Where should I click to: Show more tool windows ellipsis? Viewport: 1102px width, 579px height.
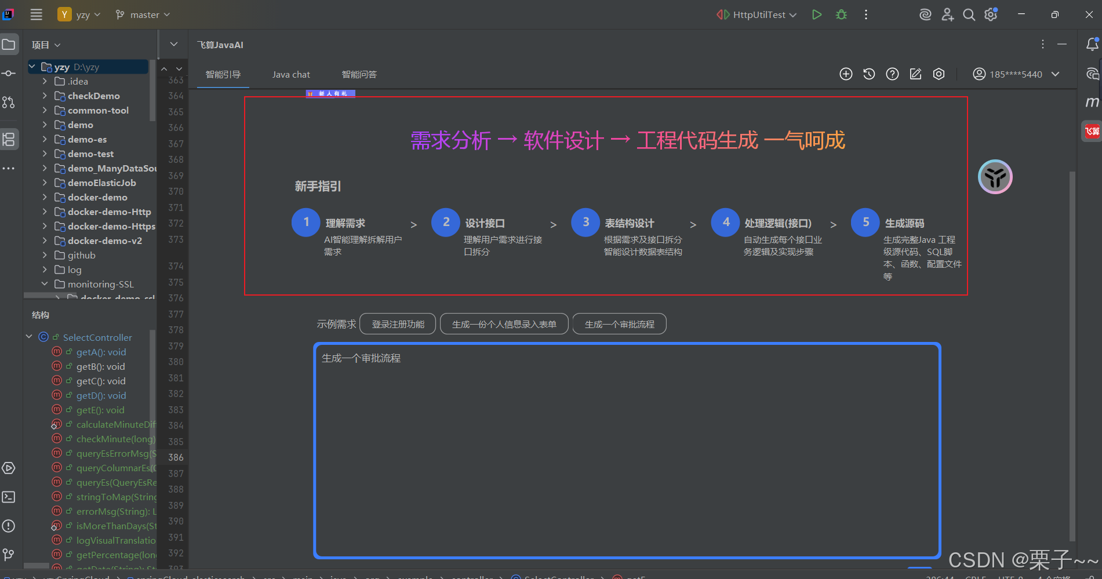click(x=9, y=169)
